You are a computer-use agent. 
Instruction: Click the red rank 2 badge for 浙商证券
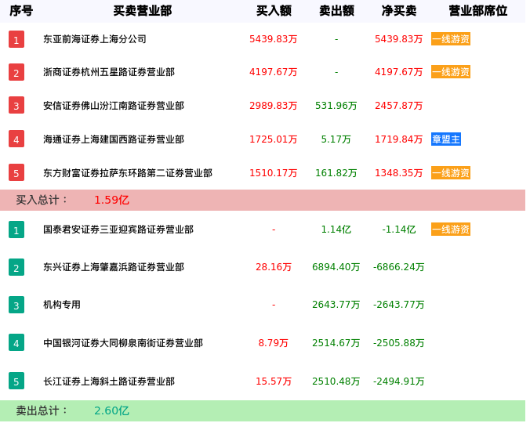(16, 72)
